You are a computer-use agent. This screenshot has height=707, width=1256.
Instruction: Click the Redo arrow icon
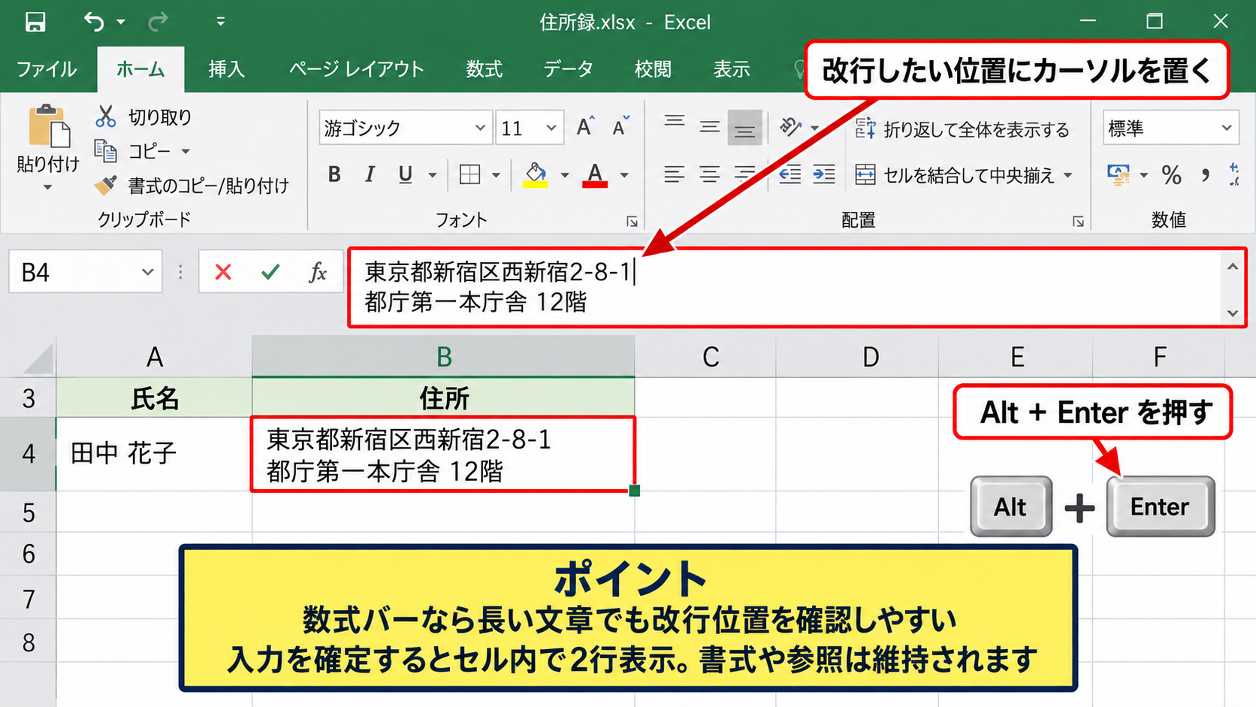click(x=158, y=22)
